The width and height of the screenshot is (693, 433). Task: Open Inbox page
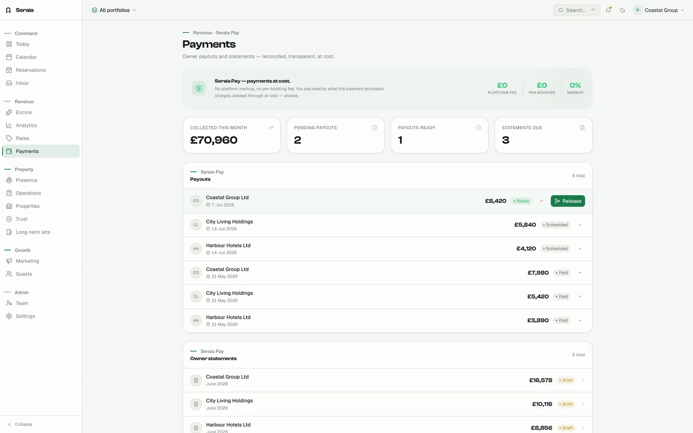pos(41,83)
